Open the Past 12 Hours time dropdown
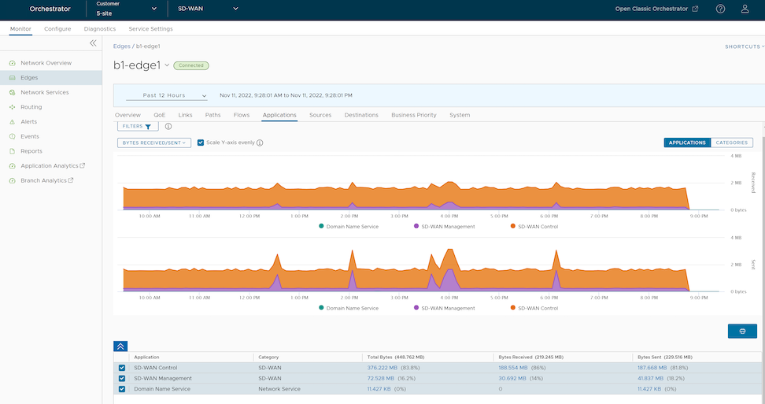 pos(165,95)
